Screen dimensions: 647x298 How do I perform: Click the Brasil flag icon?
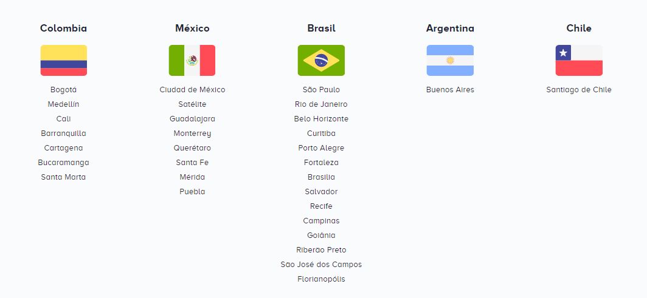coord(321,61)
